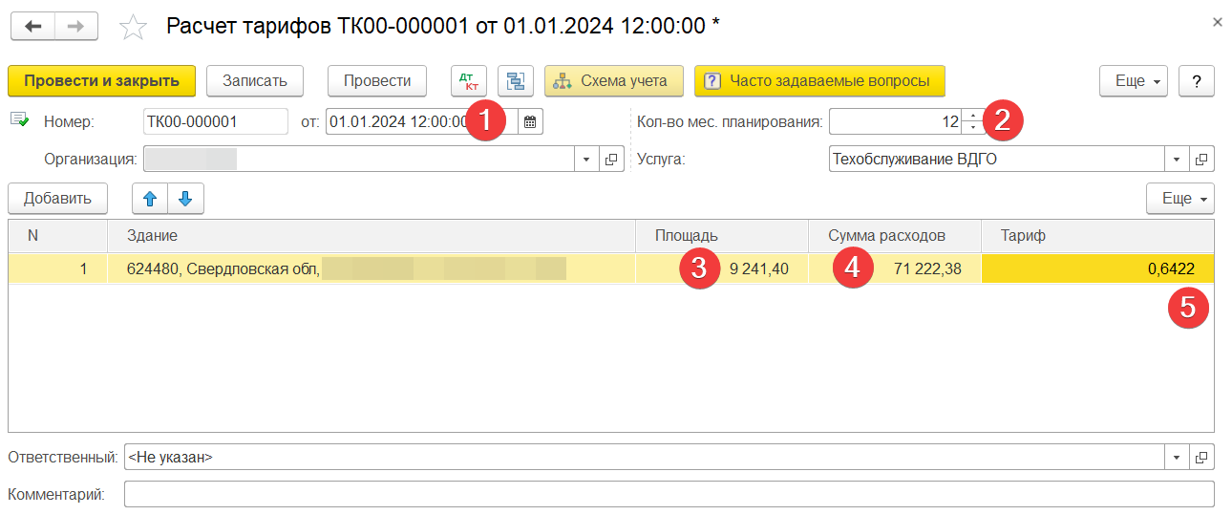Screen dimensions: 1232x515
Task: Open the Ответственный record
Action: [1201, 457]
